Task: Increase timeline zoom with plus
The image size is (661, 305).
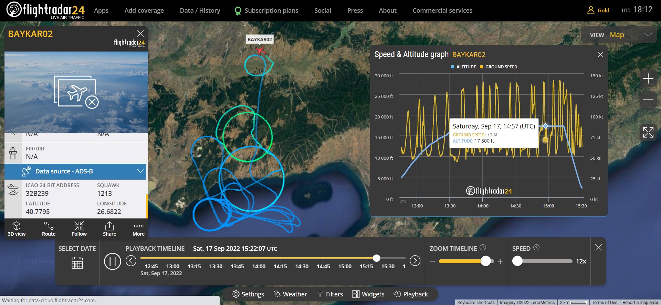Action: click(x=501, y=261)
